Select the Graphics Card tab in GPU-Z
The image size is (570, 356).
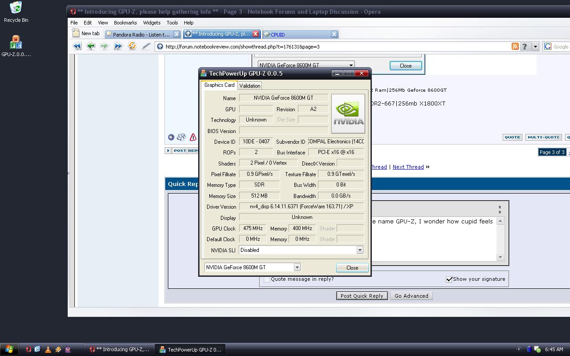(219, 85)
